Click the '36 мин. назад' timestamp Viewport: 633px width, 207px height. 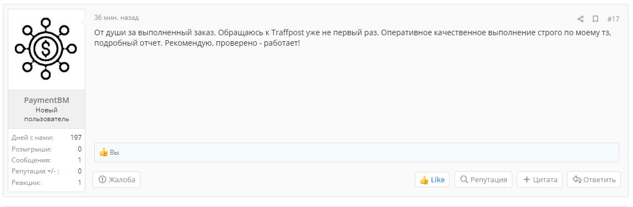(116, 18)
